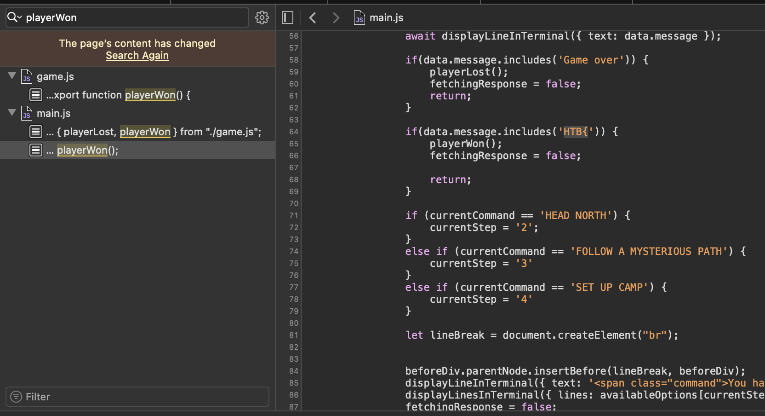Go back with left chevron arrow
Viewport: 765px width, 416px height.
point(313,17)
